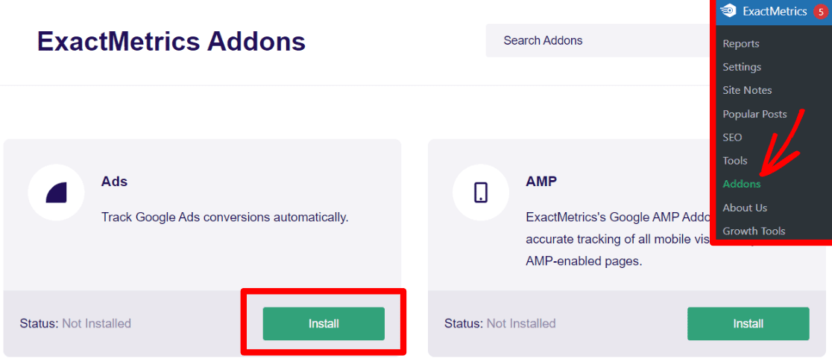Screen dimensions: 832x361
Task: Open the SEO menu entry
Action: tap(732, 137)
